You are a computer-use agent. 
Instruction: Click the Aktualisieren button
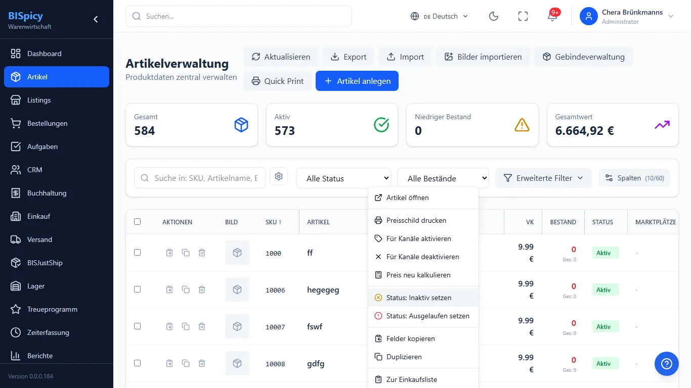point(281,57)
